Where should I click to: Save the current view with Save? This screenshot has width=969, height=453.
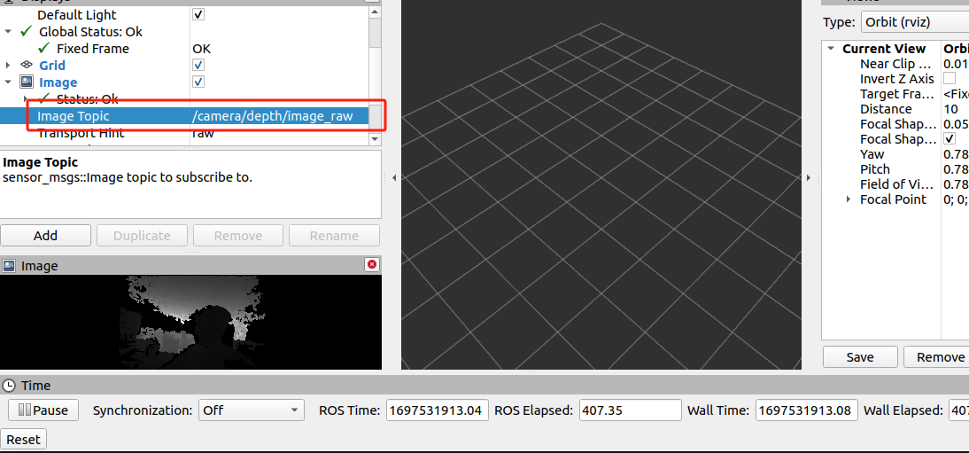coord(860,357)
